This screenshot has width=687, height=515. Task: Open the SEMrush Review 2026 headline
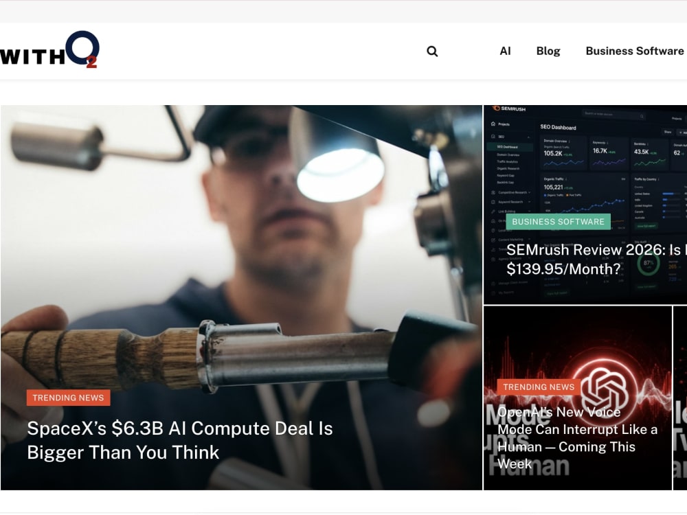[x=596, y=260]
